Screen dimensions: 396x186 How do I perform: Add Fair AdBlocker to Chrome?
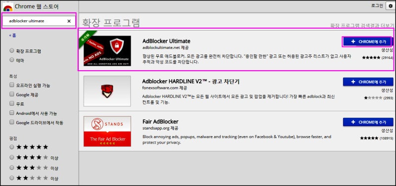point(368,122)
